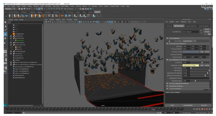Select the arrow Select tool in toolbox
The height and width of the screenshot is (116, 216).
pyautogui.click(x=5, y=22)
